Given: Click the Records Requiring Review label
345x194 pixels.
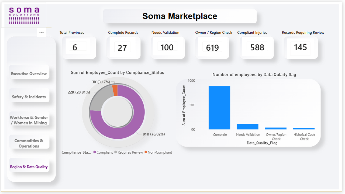Looking at the screenshot, I should click(x=303, y=33).
